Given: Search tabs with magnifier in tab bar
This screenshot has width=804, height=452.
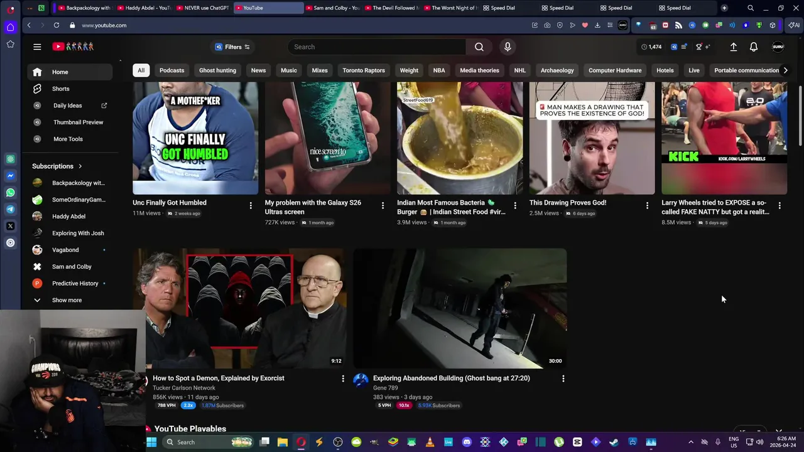Looking at the screenshot, I should pyautogui.click(x=751, y=8).
